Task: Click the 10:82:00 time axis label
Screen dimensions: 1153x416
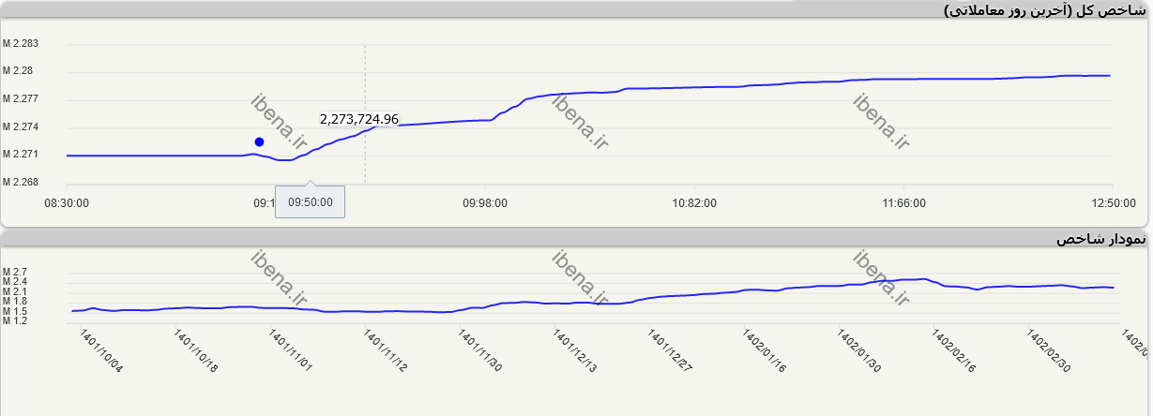Action: 693,202
